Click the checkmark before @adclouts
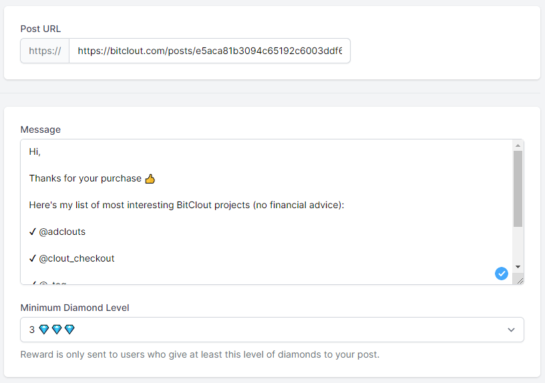Image resolution: width=545 pixels, height=383 pixels. [x=33, y=232]
